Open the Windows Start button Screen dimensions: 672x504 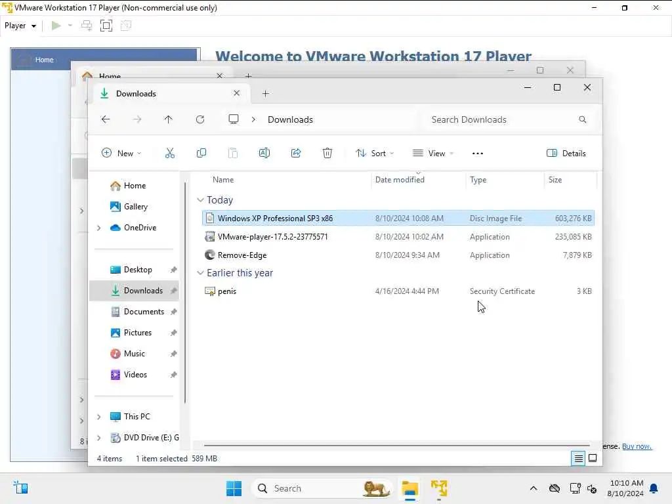234,488
